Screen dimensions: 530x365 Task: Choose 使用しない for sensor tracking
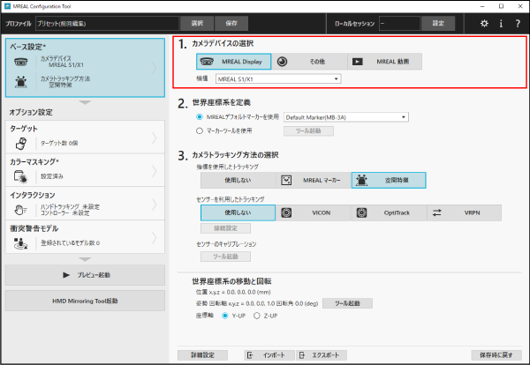click(x=238, y=212)
